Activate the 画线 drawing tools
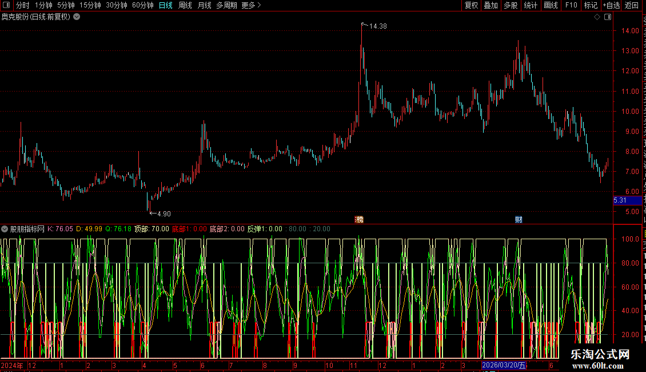 (x=551, y=5)
